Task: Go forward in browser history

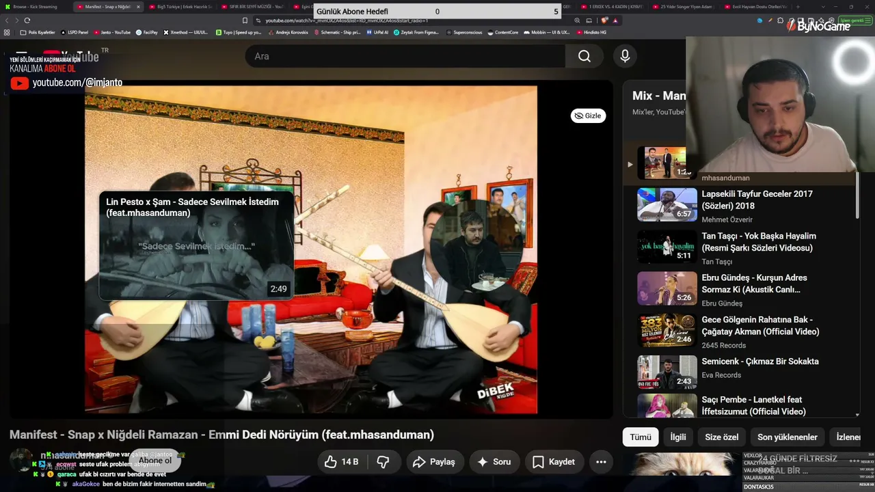Action: point(16,20)
